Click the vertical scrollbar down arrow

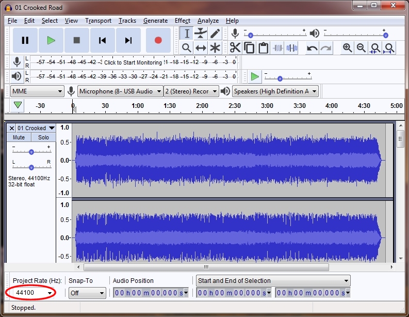(x=401, y=259)
